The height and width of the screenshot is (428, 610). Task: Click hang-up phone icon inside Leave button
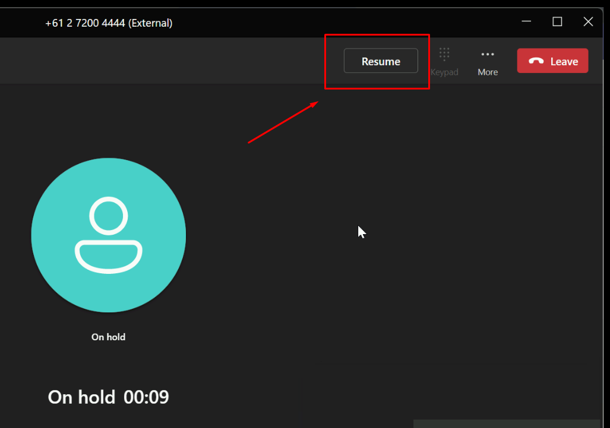[x=536, y=61]
